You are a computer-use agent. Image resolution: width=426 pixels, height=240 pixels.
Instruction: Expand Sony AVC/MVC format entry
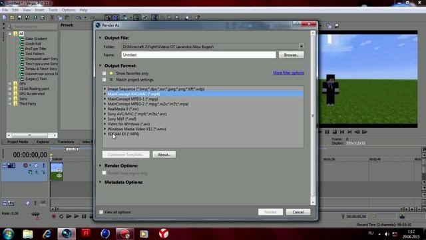click(x=105, y=114)
